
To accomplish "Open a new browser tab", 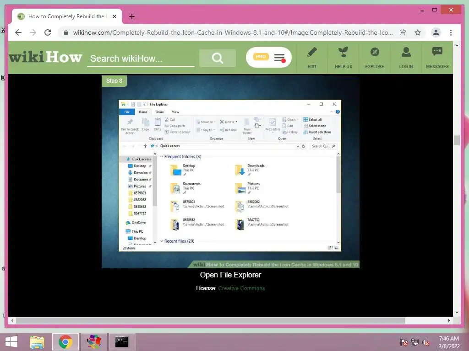I will tap(132, 16).
